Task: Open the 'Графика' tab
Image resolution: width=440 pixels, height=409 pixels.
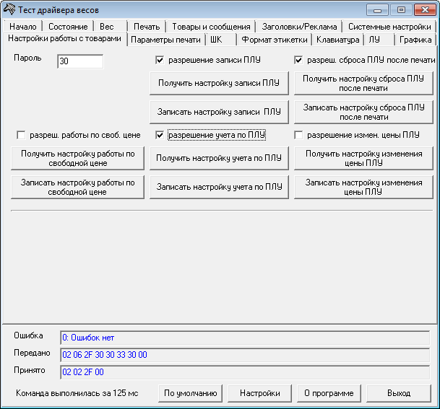Action: tap(415, 40)
